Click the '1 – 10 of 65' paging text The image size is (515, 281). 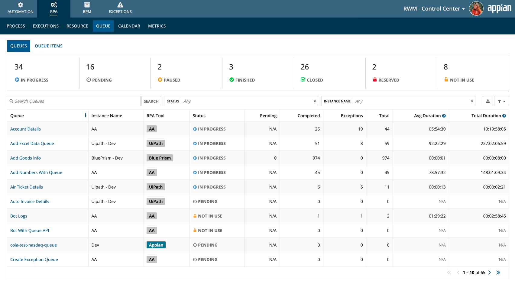tap(474, 273)
